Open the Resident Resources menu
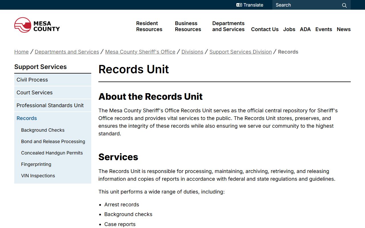 point(149,26)
